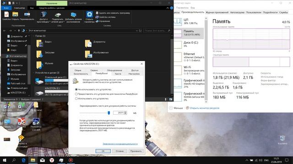Open the Общие tab in KINGSTON properties
This screenshot has height=164, width=293.
[78, 70]
